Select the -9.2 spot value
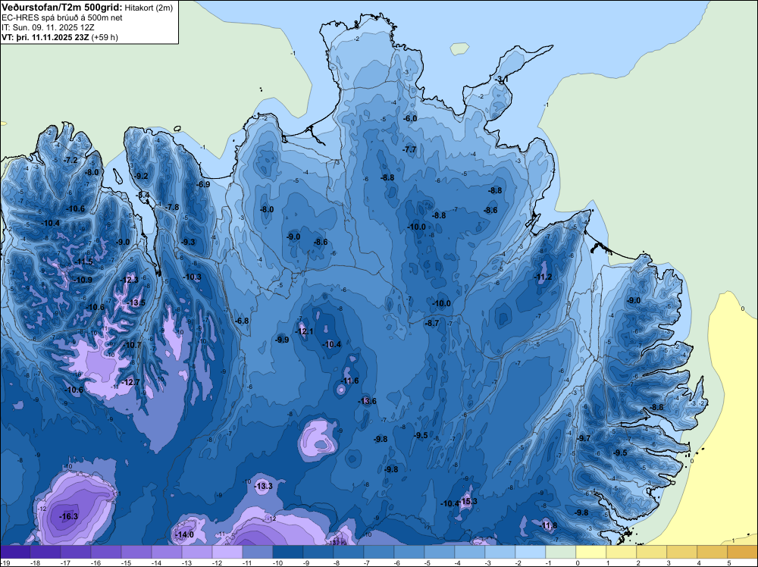Image resolution: width=758 pixels, height=567 pixels. pos(141,177)
